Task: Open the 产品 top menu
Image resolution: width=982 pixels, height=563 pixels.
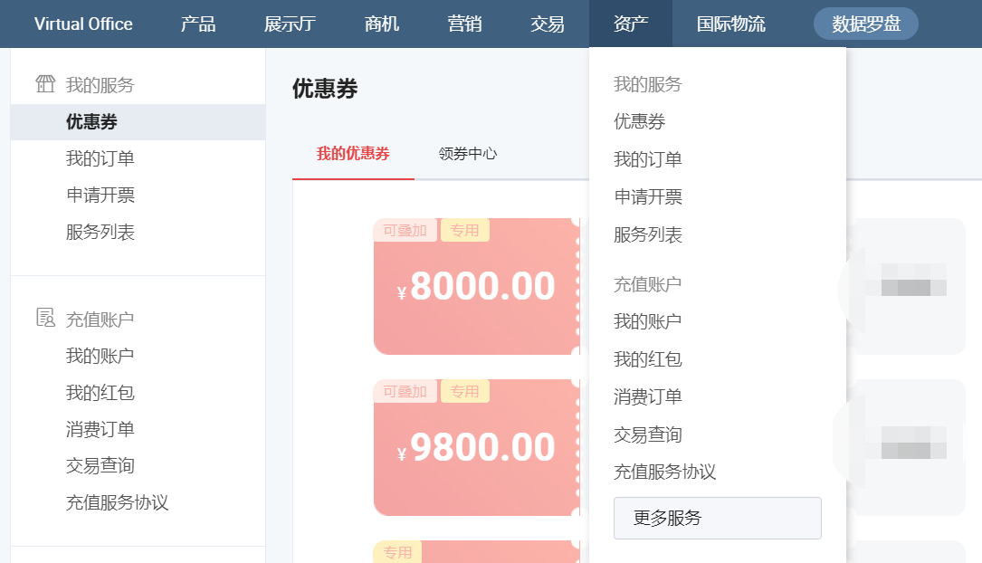Action: [198, 24]
